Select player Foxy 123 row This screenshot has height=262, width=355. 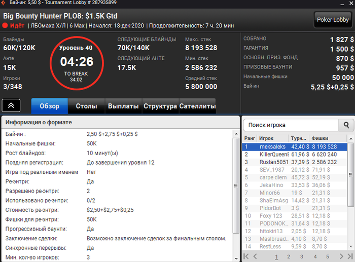[295, 216]
